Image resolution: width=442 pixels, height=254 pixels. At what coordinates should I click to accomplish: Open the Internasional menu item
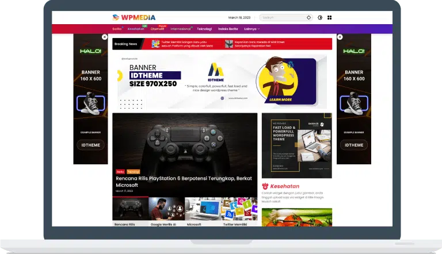[x=180, y=29]
